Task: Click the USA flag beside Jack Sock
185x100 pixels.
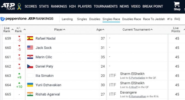Action: pyautogui.click(x=30, y=48)
